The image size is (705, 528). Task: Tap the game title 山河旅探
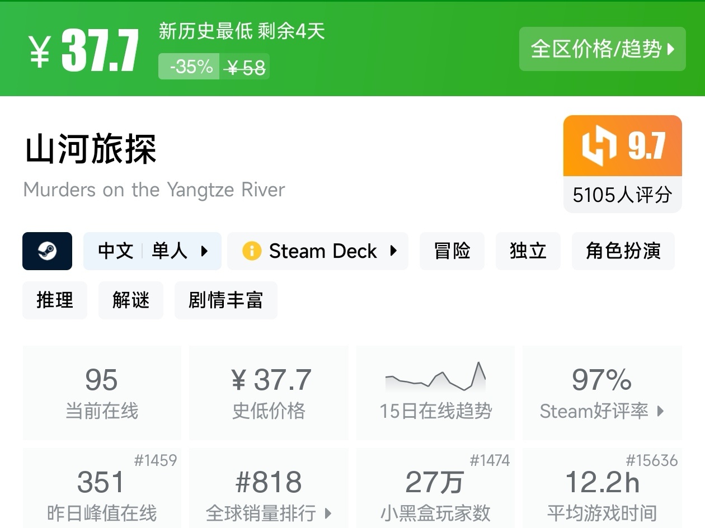coord(91,149)
